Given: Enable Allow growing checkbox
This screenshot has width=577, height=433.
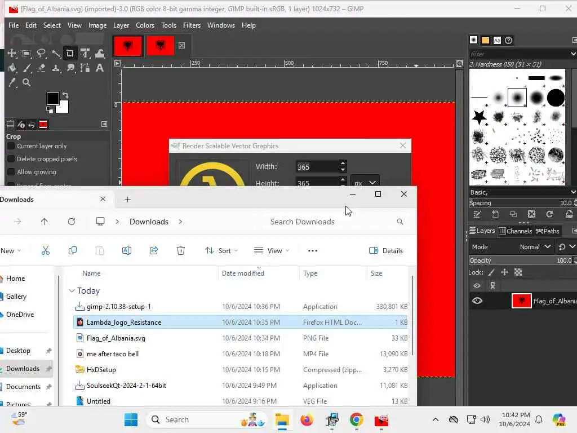Looking at the screenshot, I should (11, 172).
